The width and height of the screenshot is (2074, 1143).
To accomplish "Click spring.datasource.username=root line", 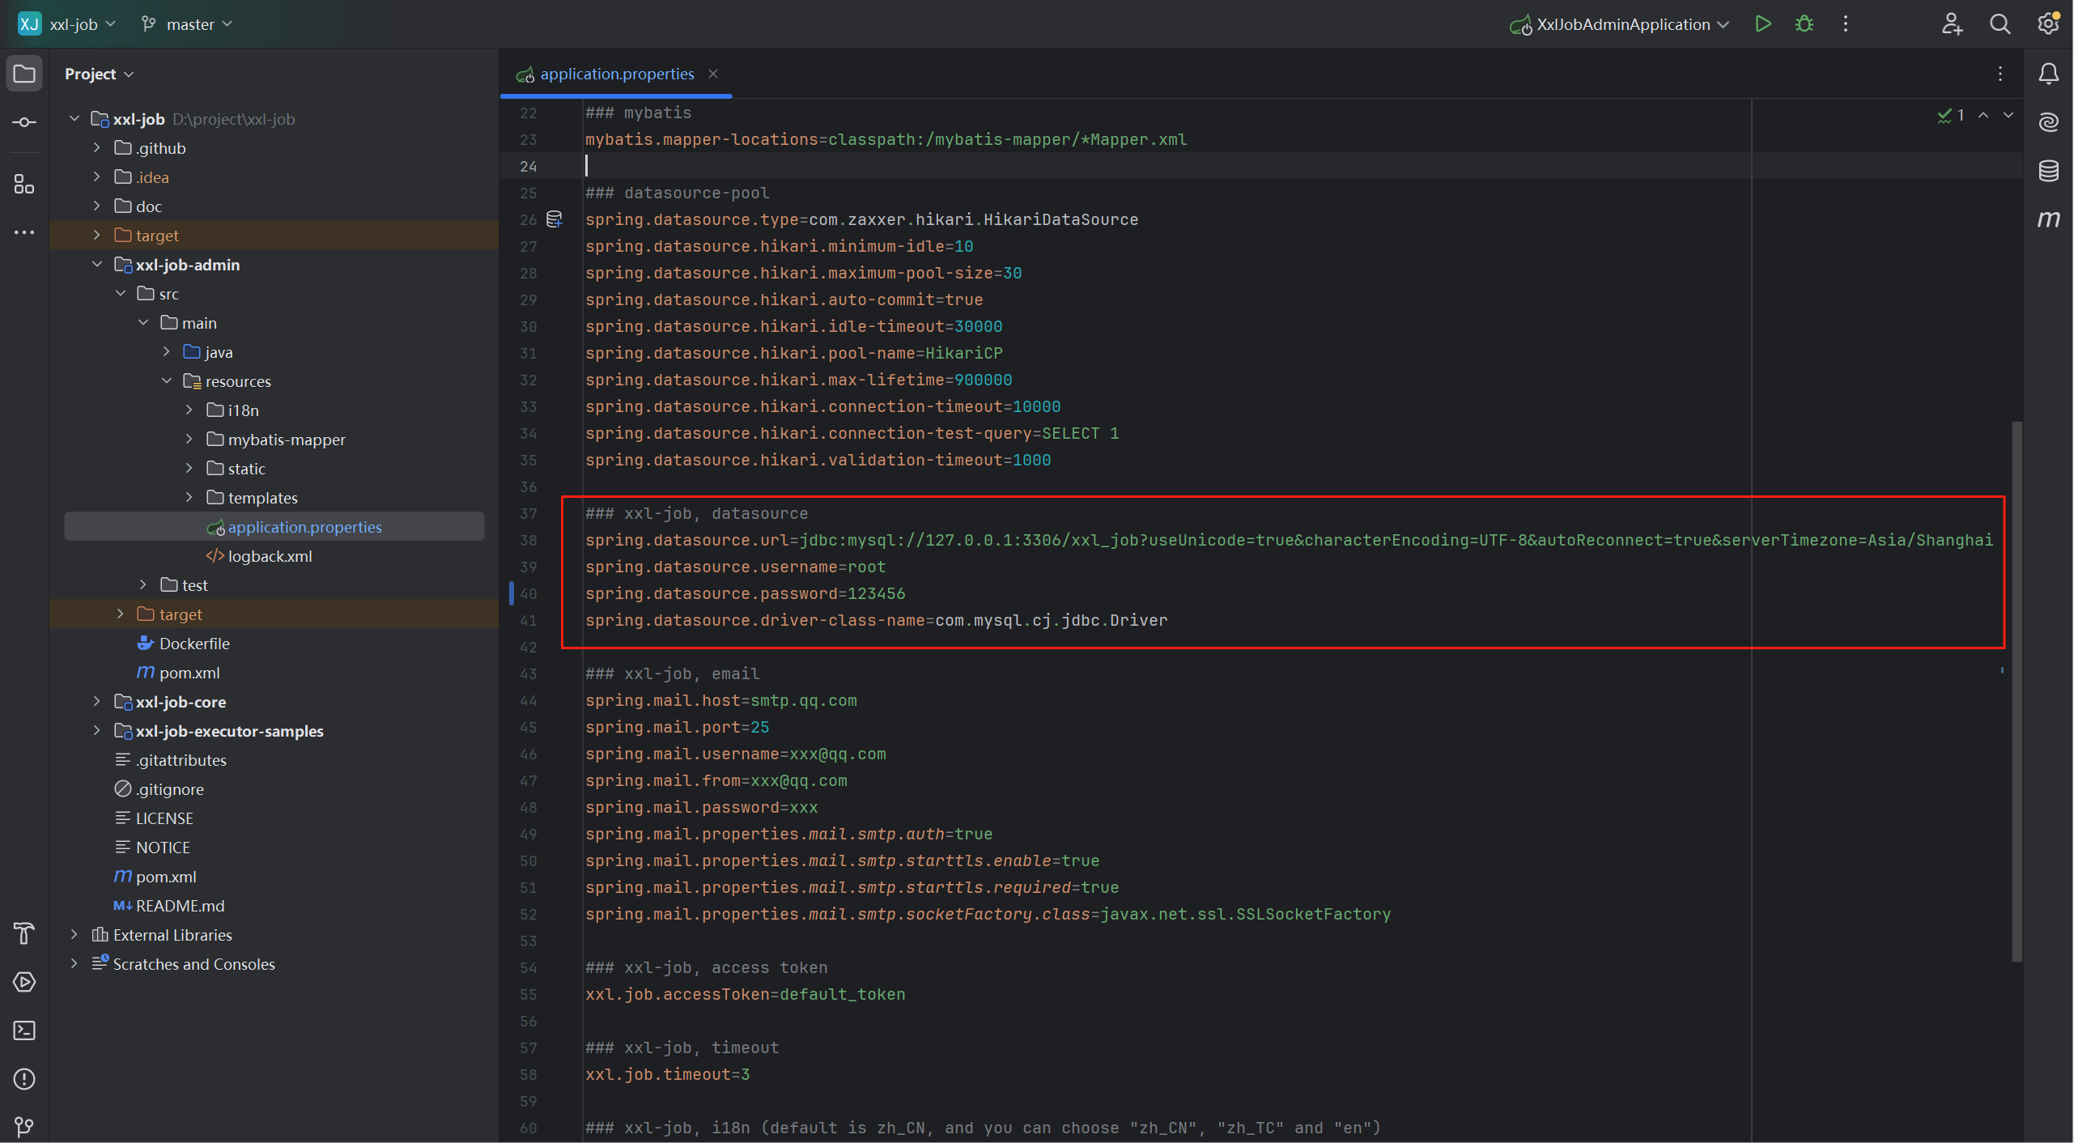I will tap(735, 567).
